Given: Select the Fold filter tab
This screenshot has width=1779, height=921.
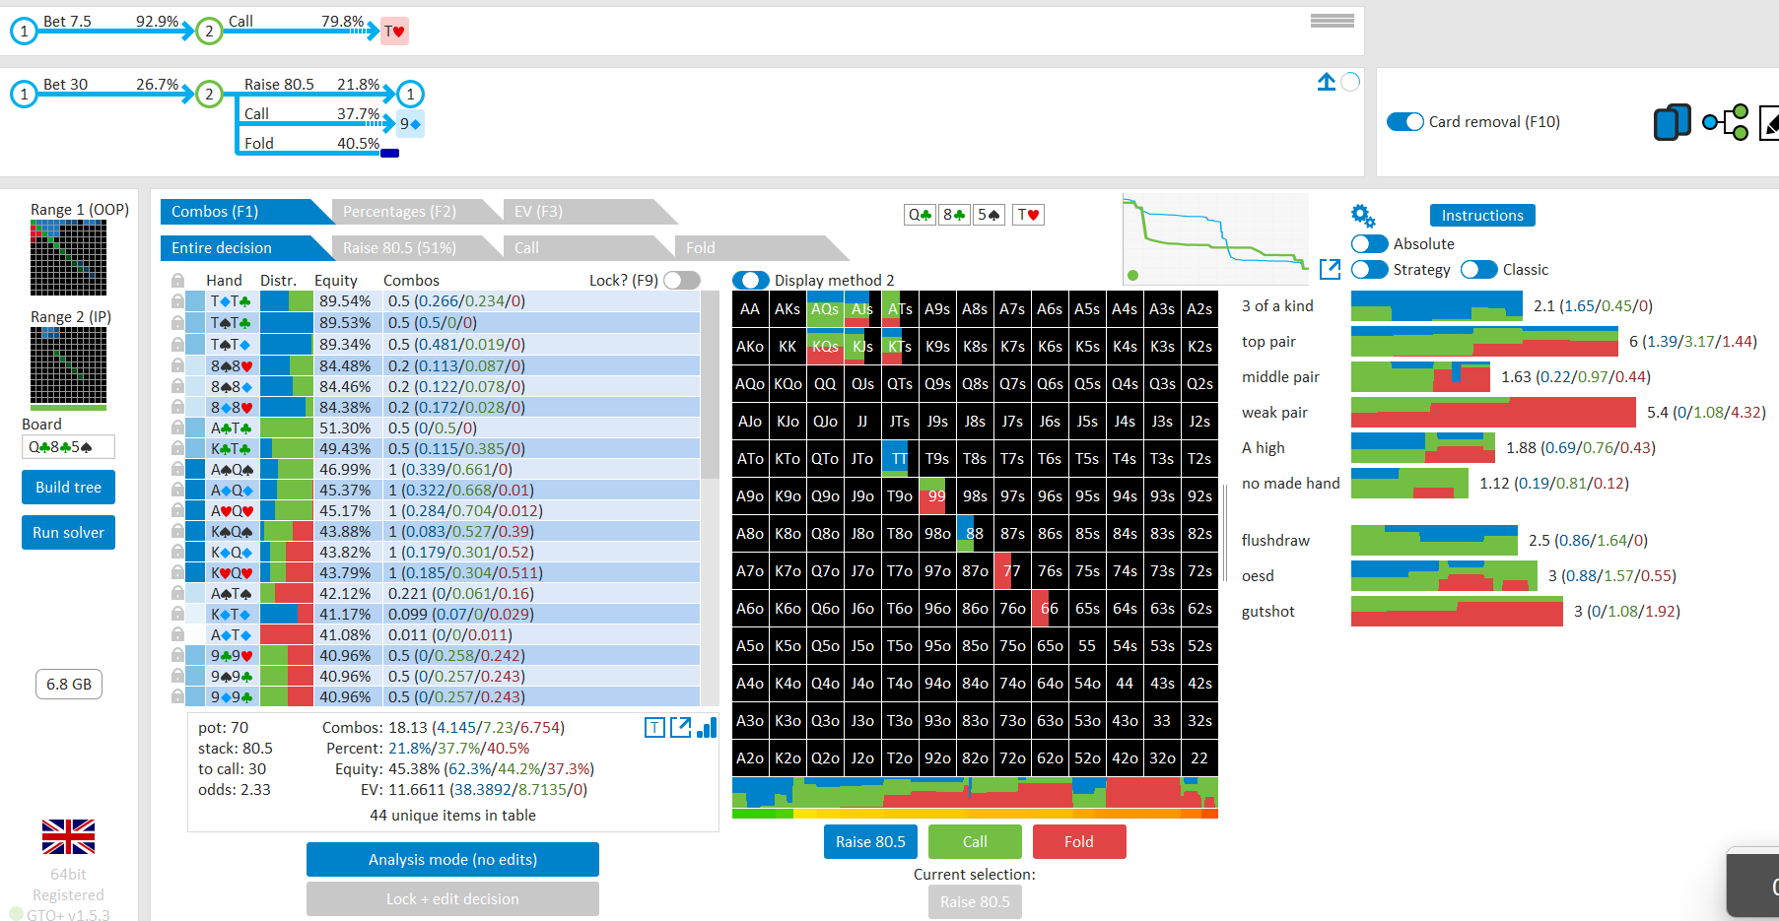Looking at the screenshot, I should (x=761, y=248).
